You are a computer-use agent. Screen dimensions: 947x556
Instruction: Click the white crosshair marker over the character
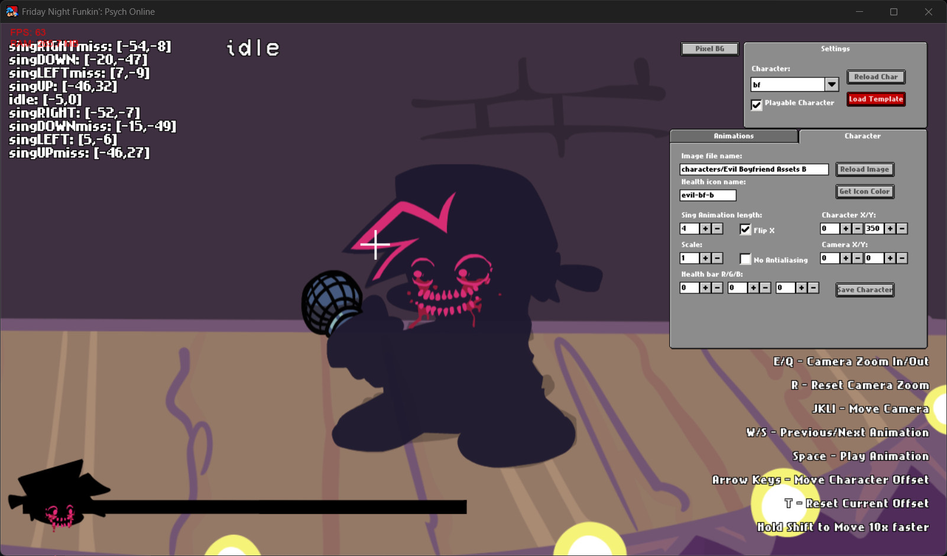pyautogui.click(x=375, y=244)
